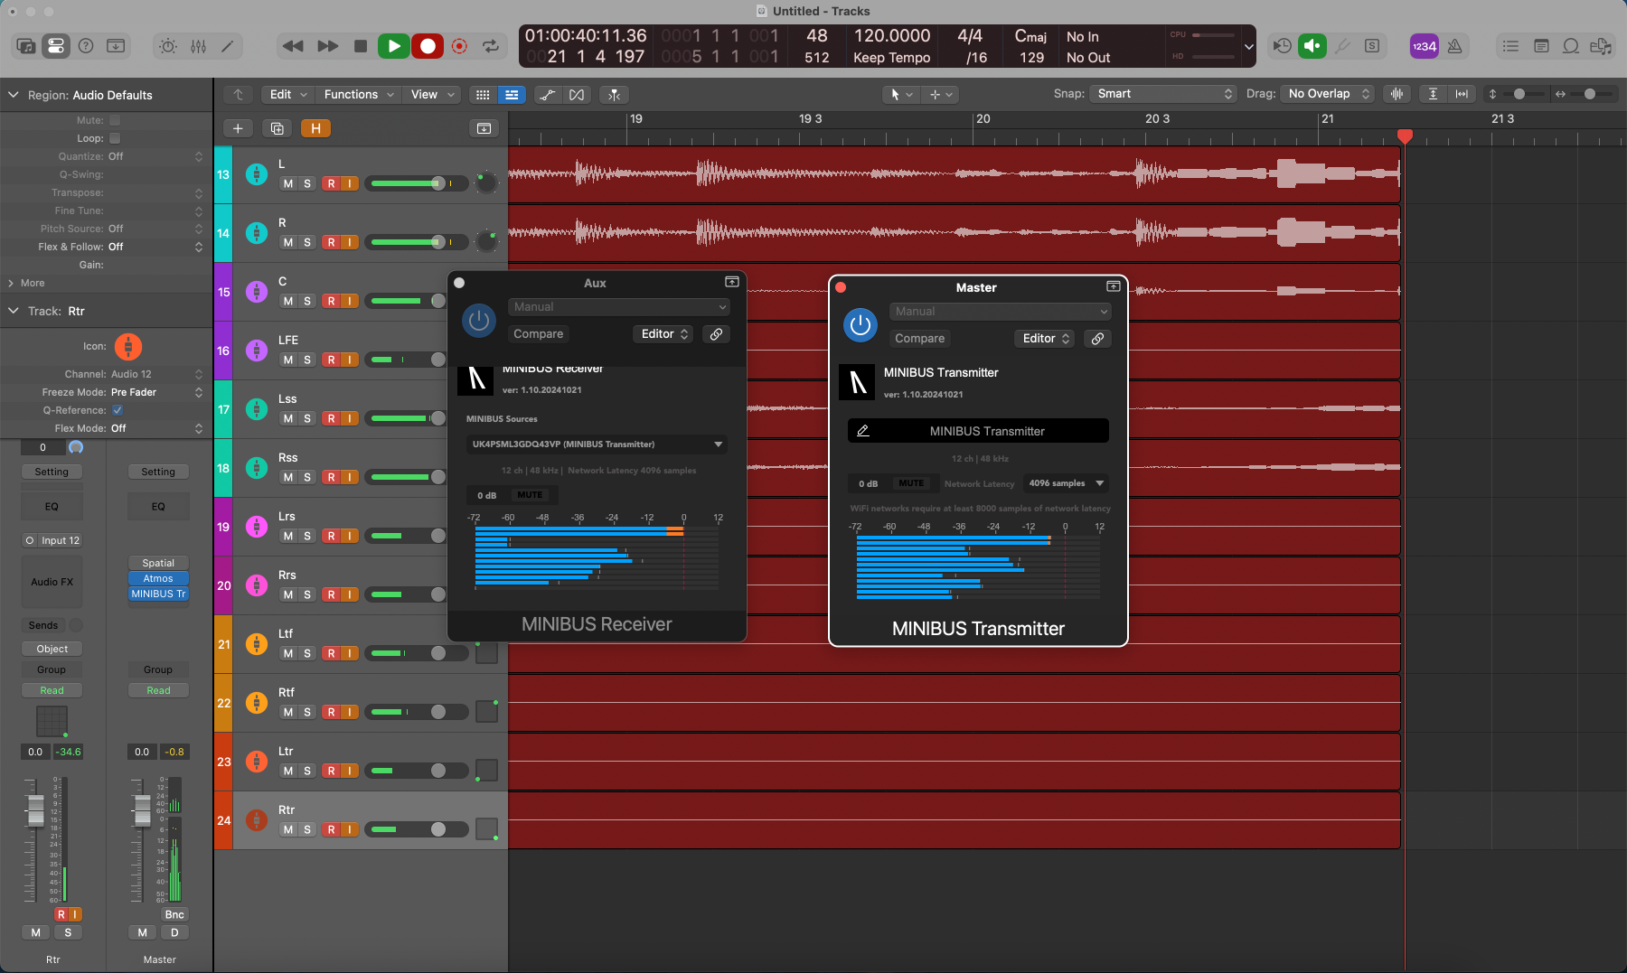Collapse the Track Rtr section

[x=14, y=311]
